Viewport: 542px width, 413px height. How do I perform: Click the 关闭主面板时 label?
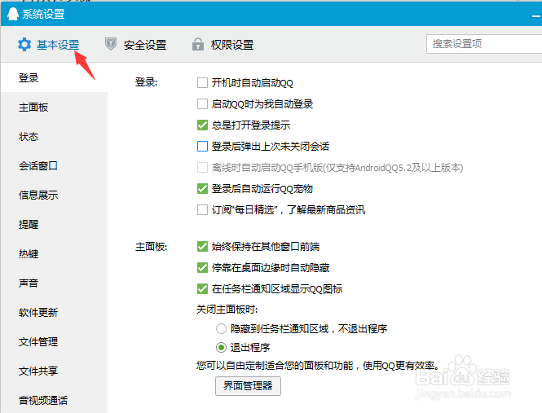coord(227,310)
